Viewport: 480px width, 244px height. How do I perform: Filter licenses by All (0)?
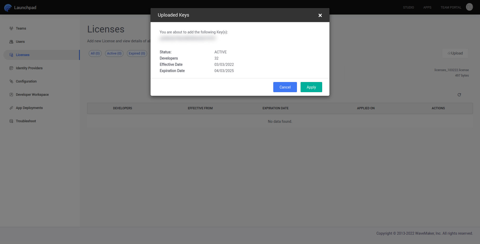95,53
